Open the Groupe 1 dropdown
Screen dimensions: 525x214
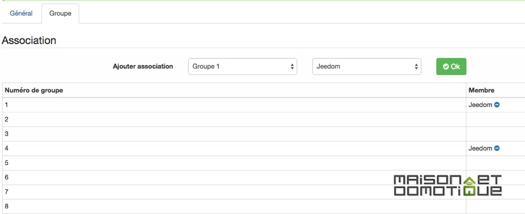point(243,67)
